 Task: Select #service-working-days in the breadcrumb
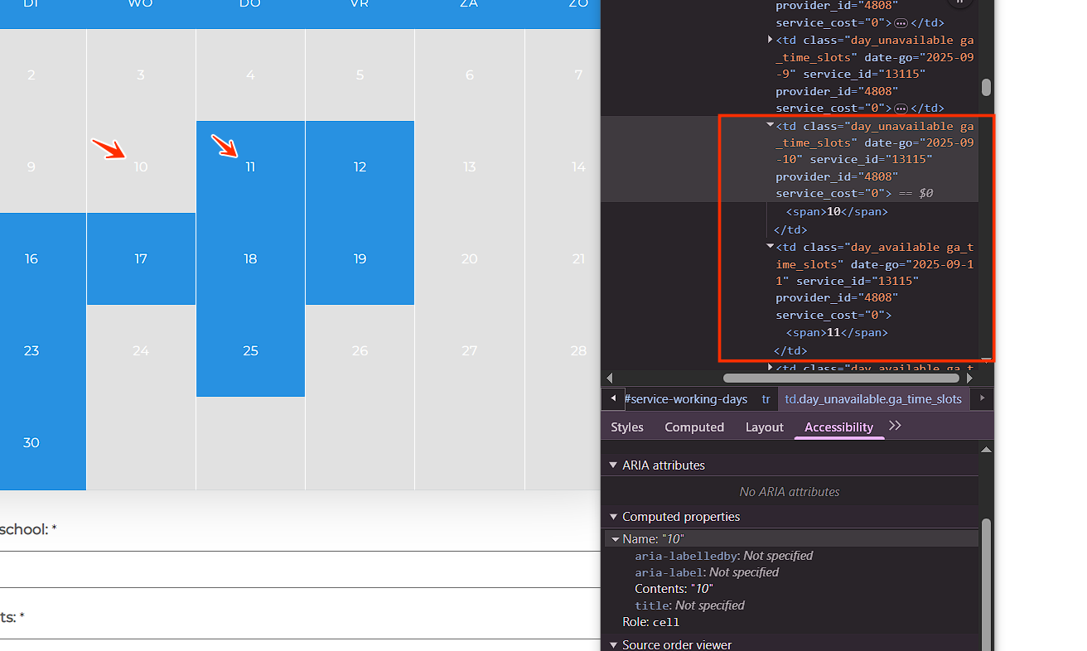point(686,399)
